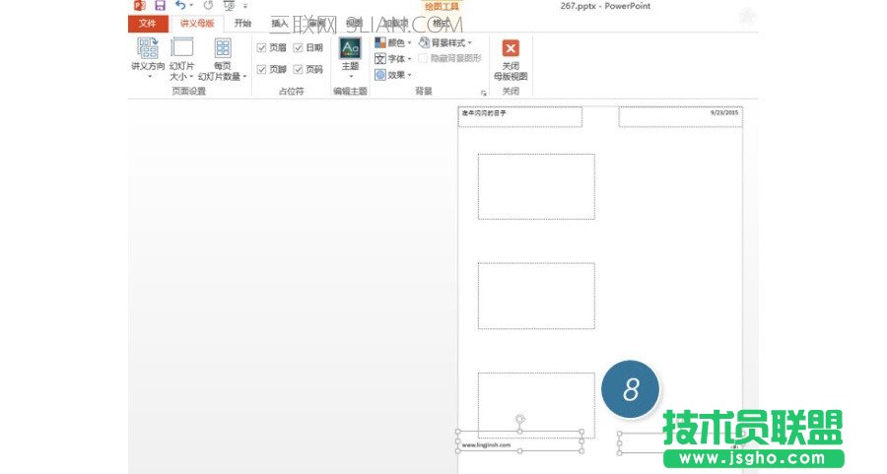Image resolution: width=887 pixels, height=474 pixels.
Task: Choose 每页幻灯片数量 slides per page
Action: [223, 58]
